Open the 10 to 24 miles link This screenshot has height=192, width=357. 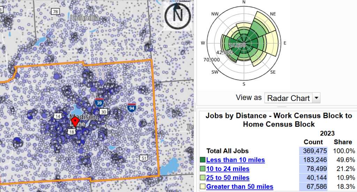(228, 169)
